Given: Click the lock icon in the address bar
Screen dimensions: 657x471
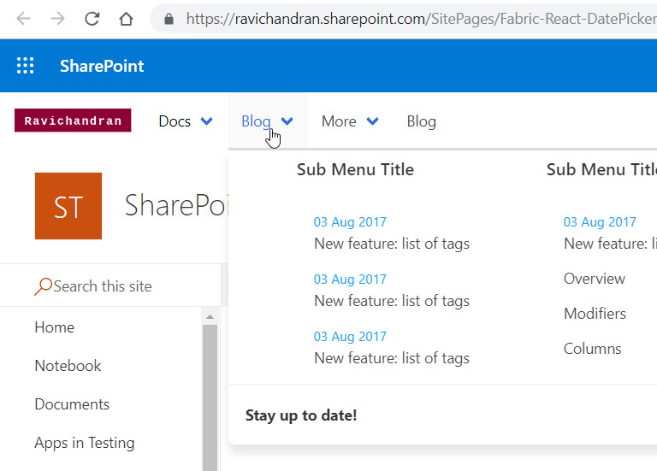Looking at the screenshot, I should (x=169, y=19).
